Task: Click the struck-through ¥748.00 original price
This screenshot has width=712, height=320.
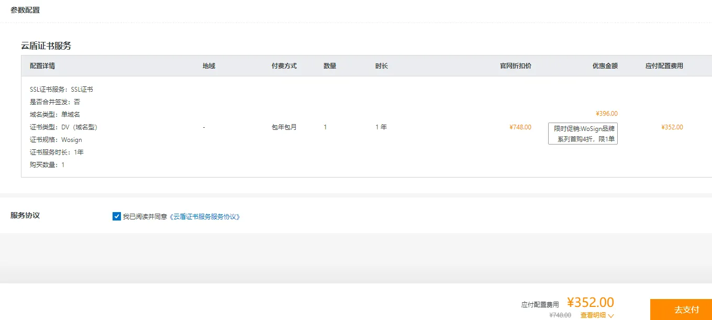Action: click(560, 315)
